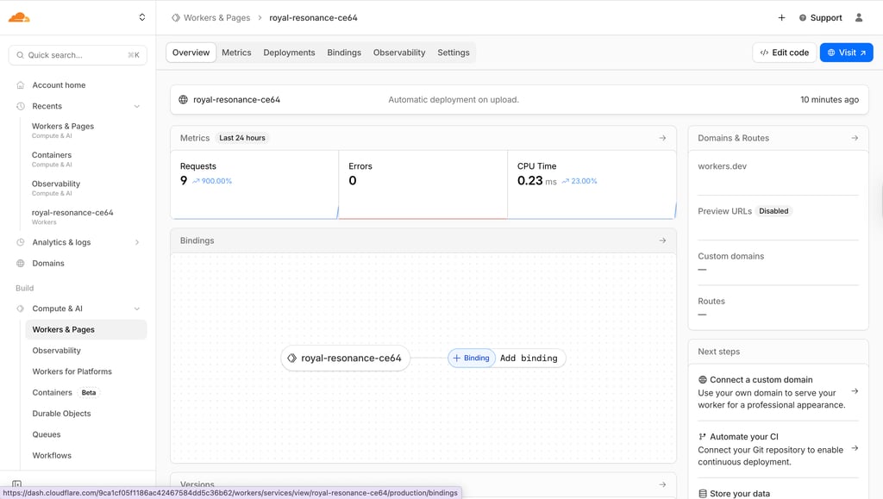Click the 10 minutes ago timestamp
This screenshot has height=499, width=883.
(x=830, y=100)
